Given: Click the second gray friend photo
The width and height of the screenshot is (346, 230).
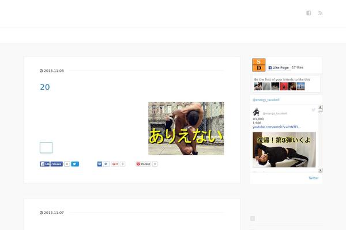Looking at the screenshot, I should [x=267, y=86].
